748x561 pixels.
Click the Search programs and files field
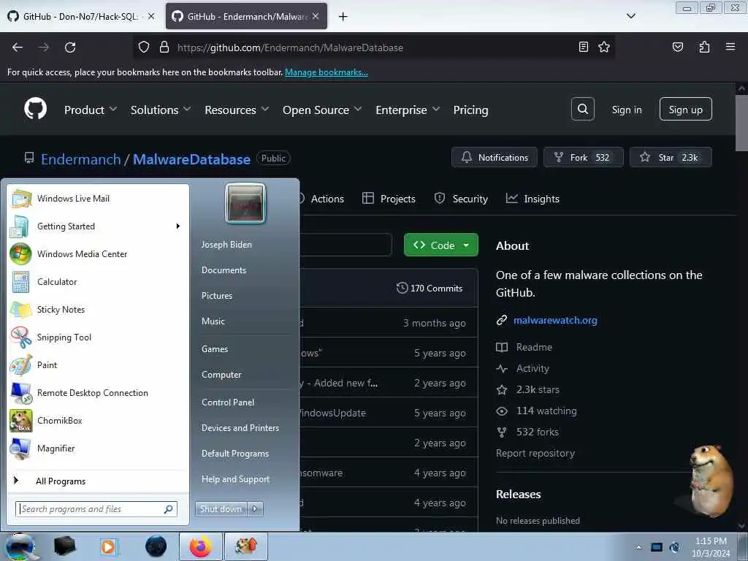[x=96, y=509]
